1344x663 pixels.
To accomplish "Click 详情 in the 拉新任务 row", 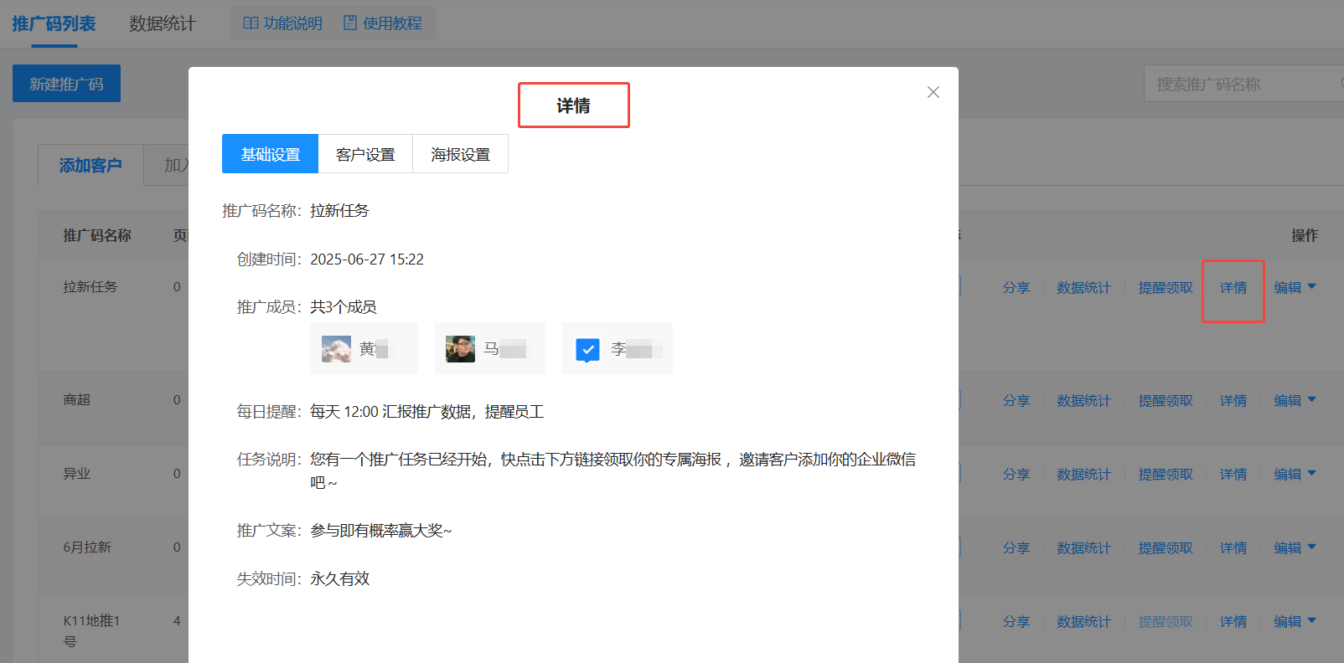I will (1233, 288).
